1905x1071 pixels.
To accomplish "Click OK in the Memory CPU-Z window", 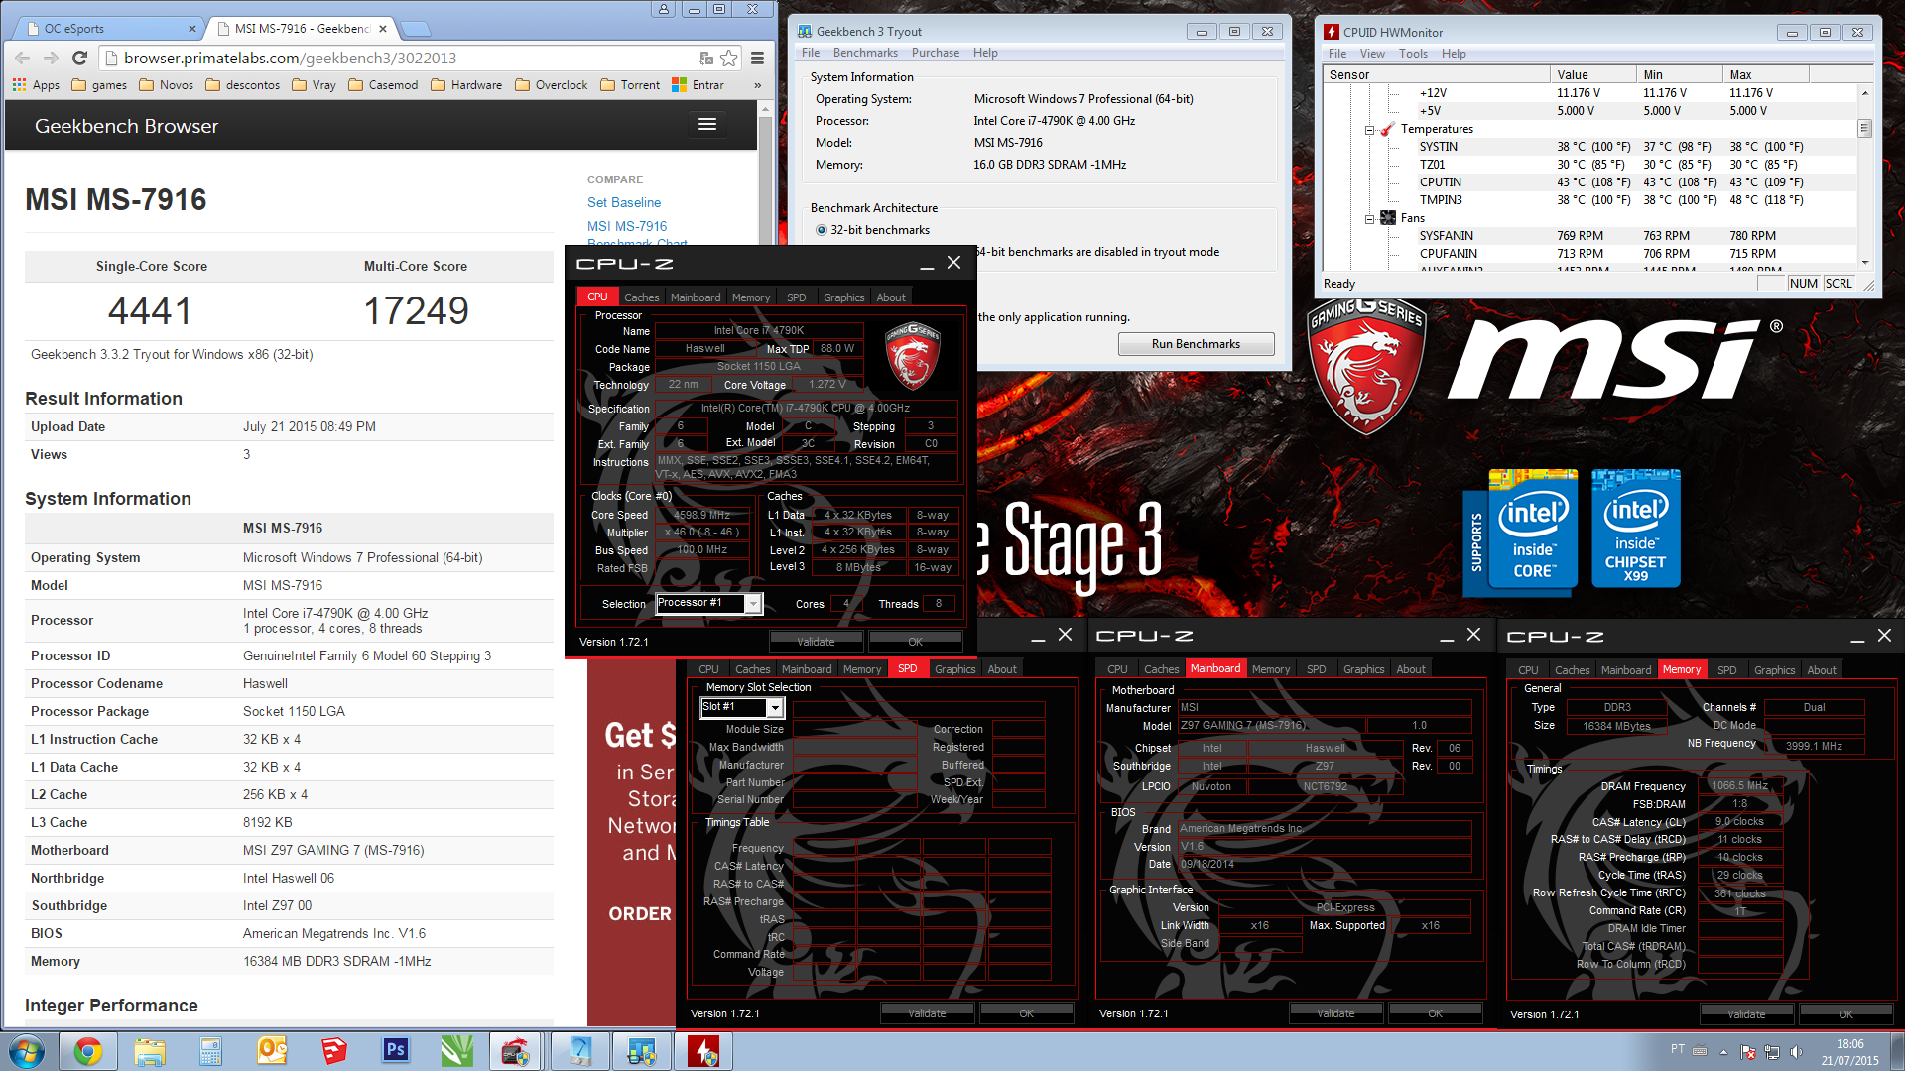I will point(1845,1014).
